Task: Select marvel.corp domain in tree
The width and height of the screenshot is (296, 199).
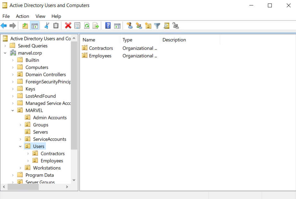Action: 30,53
